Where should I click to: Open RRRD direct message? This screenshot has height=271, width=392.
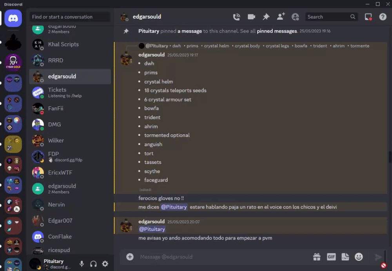70,60
